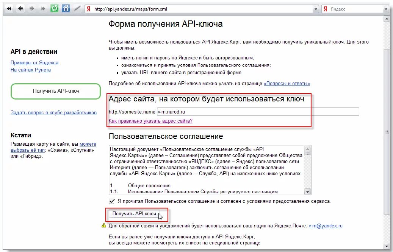Click the Кстати sidebar heading
393x252 pixels.
click(x=21, y=135)
